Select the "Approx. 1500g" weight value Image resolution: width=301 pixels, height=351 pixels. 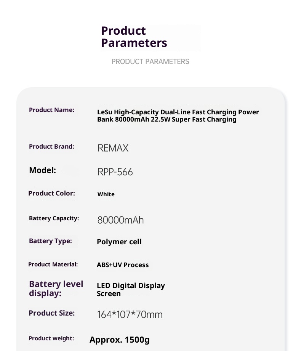point(119,340)
